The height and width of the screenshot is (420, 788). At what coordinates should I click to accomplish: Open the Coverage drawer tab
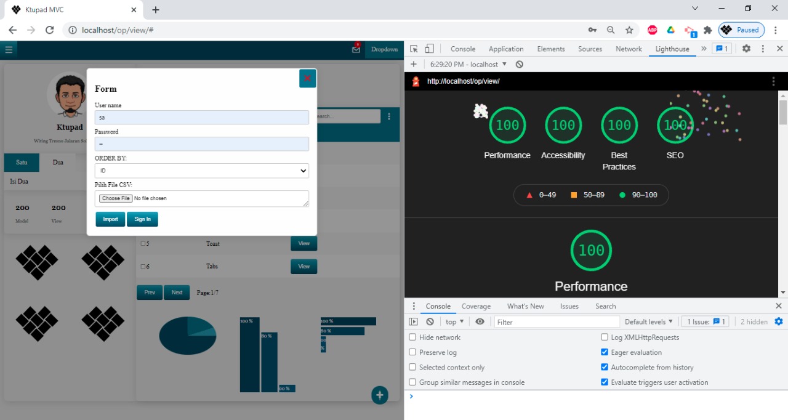tap(476, 306)
